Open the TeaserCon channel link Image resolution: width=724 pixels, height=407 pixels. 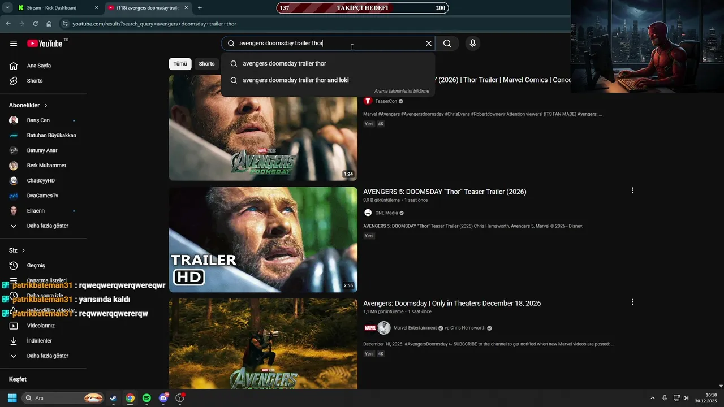(x=386, y=101)
